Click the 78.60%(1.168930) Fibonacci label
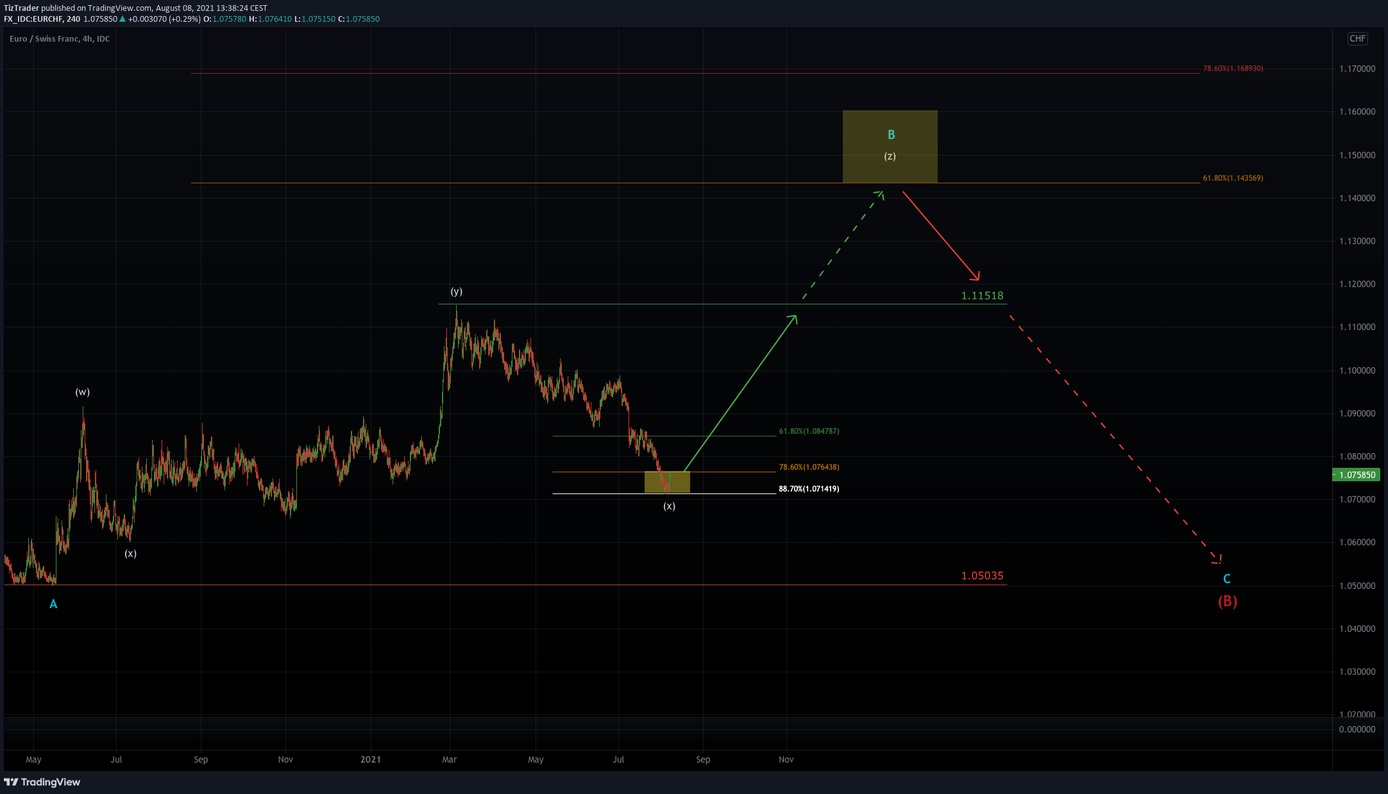Image resolution: width=1388 pixels, height=794 pixels. click(1233, 69)
